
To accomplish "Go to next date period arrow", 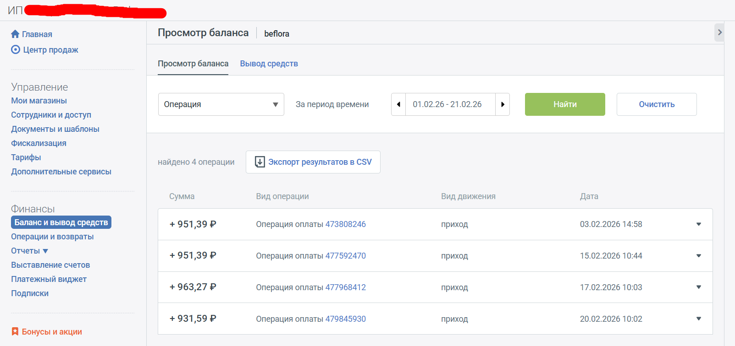I will click(x=503, y=104).
